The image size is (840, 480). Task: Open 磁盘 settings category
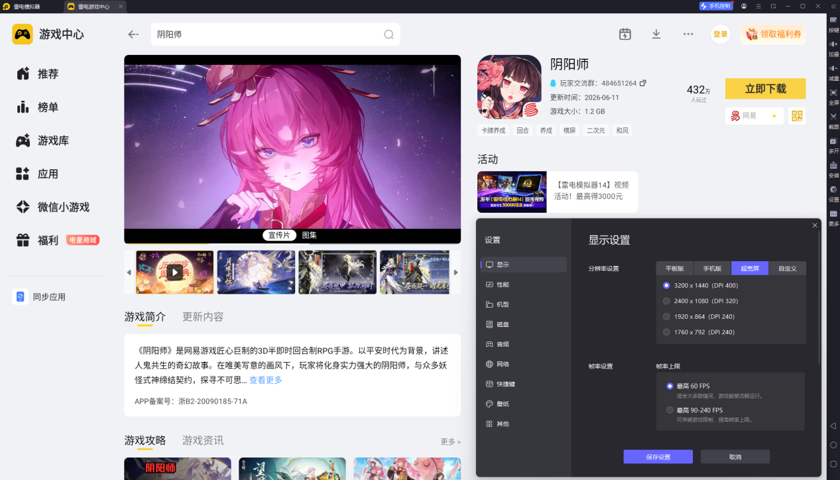(x=524, y=324)
